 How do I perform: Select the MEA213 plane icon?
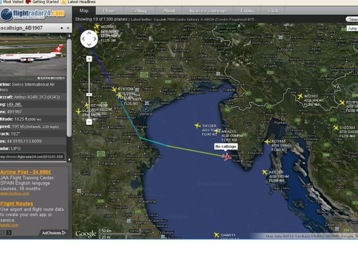point(217,131)
